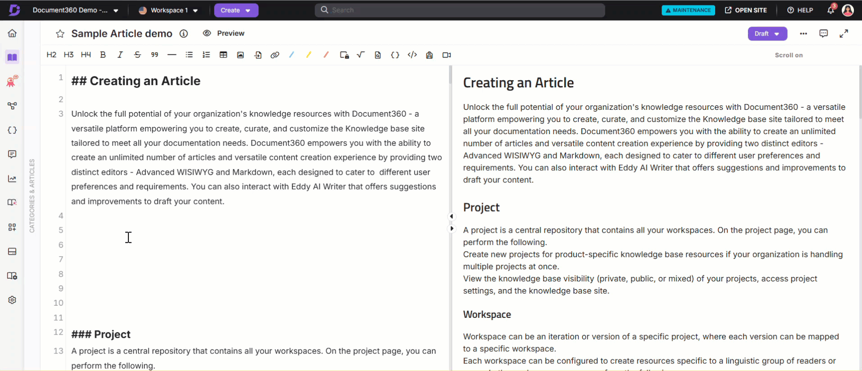Insert a code block with the curly braces icon
862x371 pixels.
[395, 55]
